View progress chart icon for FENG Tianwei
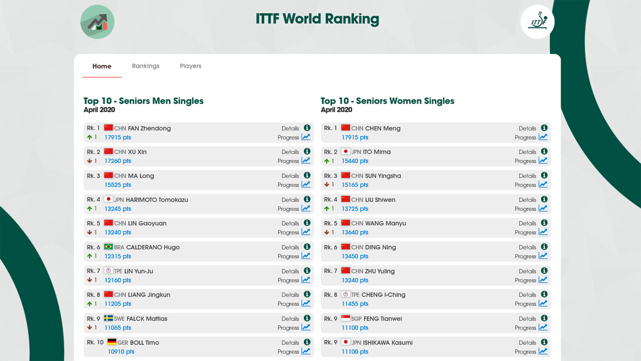The image size is (641, 361). coord(543,327)
